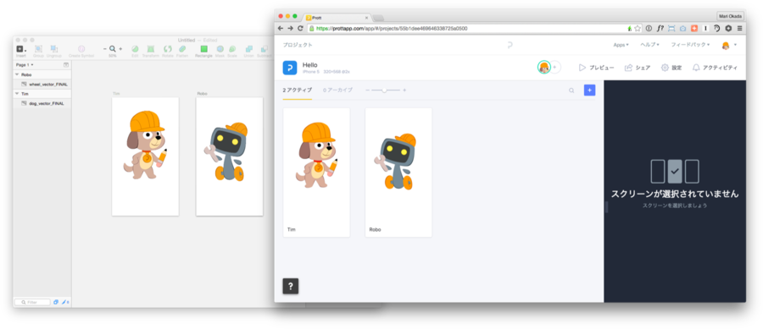Select the dog_vector_FINAL layer

[47, 103]
